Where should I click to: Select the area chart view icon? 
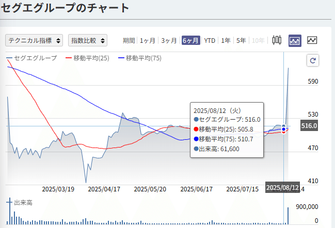coord(295,41)
